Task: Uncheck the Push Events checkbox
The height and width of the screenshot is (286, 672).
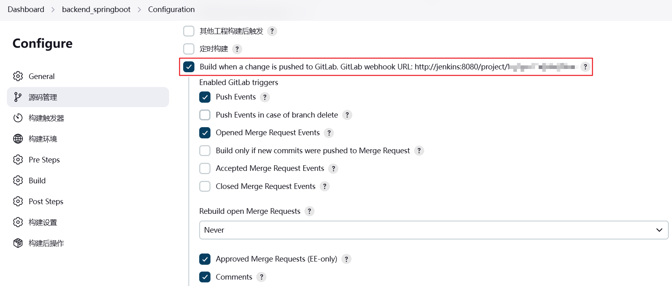Action: (205, 97)
